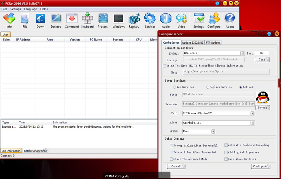The width and height of the screenshot is (281, 179).
Task: Select the ActiveX radio button
Action: click(x=241, y=87)
